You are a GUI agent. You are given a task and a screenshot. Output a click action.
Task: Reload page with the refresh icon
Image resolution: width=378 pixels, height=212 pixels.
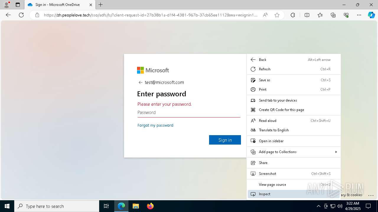pyautogui.click(x=21, y=15)
